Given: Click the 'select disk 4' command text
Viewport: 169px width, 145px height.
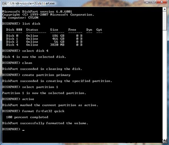Looking at the screenshot, I should (35, 51).
